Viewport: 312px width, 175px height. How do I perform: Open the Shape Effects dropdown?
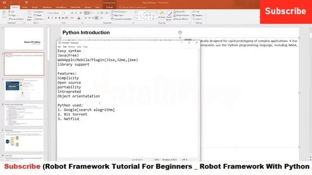pyautogui.click(x=181, y=19)
